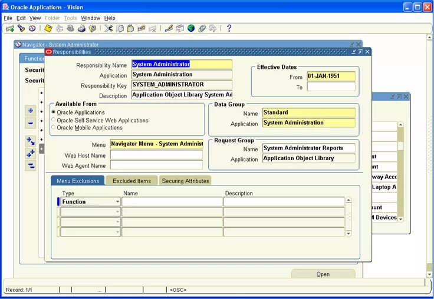Click the Effective Dates To field
Viewport: 434px width, 299px height.
[331, 87]
